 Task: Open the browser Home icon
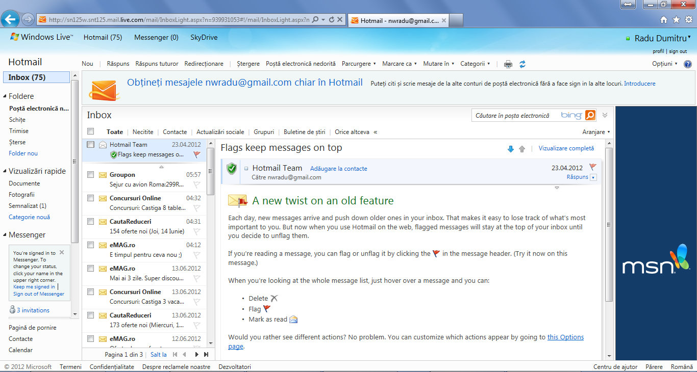click(664, 20)
